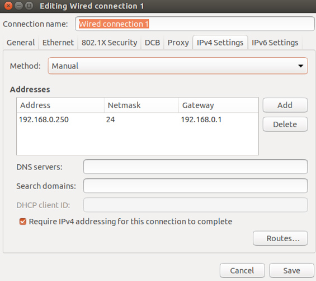This screenshot has width=316, height=281.
Task: Cancel editing the connection
Action: (242, 270)
